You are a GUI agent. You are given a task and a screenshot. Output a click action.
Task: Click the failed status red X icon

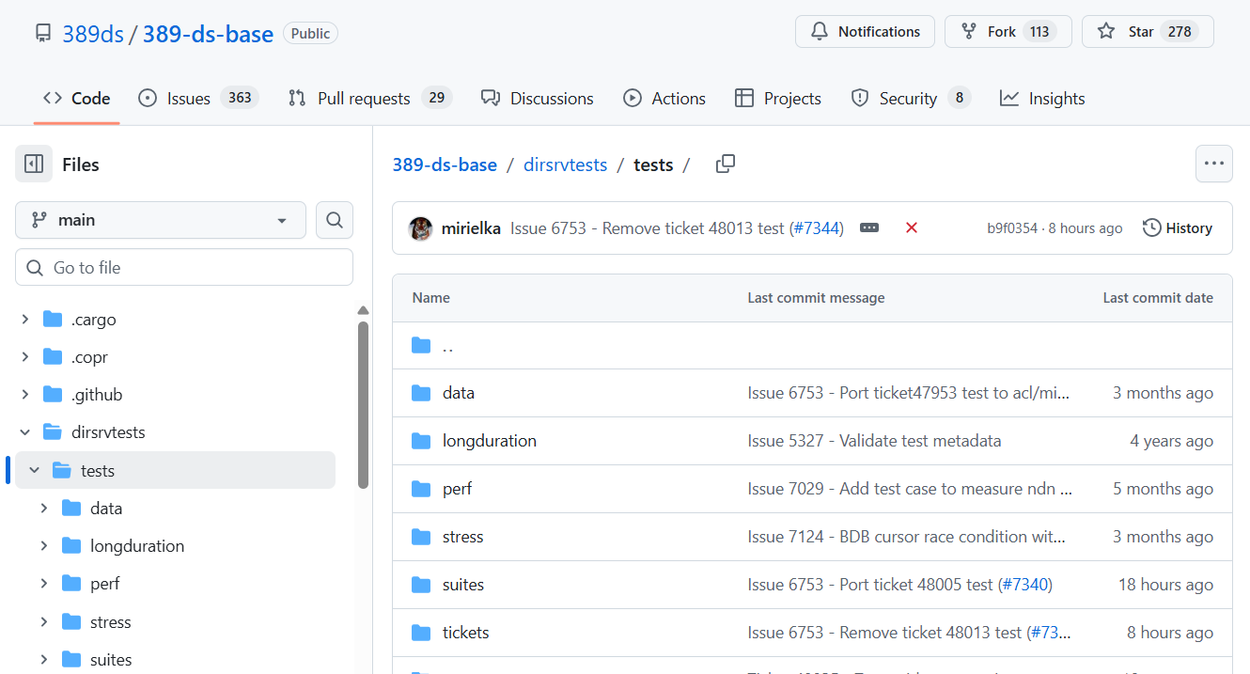coord(911,227)
